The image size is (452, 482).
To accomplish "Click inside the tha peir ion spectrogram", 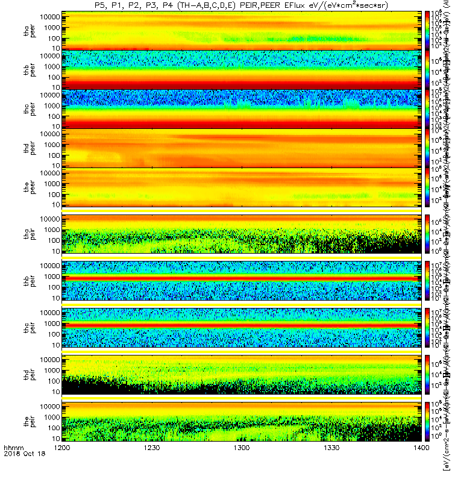I will point(242,234).
